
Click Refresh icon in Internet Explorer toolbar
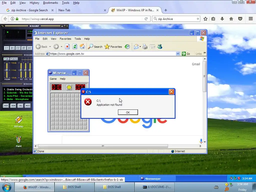point(75,47)
